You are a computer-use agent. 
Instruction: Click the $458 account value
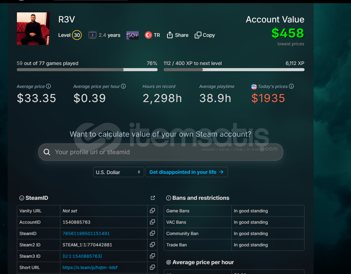tap(287, 33)
